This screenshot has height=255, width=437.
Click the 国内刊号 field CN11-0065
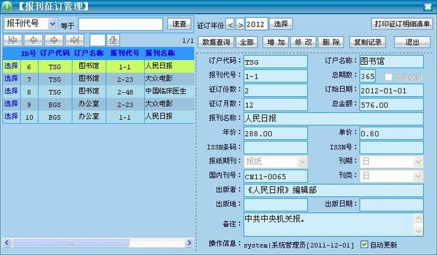click(276, 176)
